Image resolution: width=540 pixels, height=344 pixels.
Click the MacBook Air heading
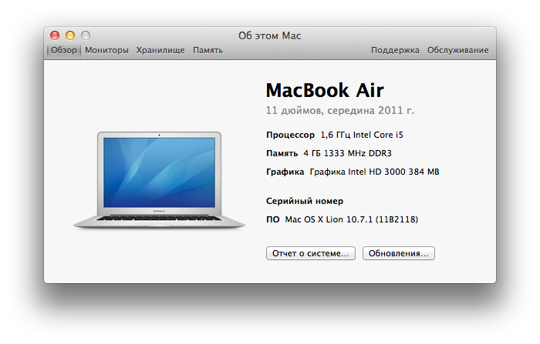(325, 90)
